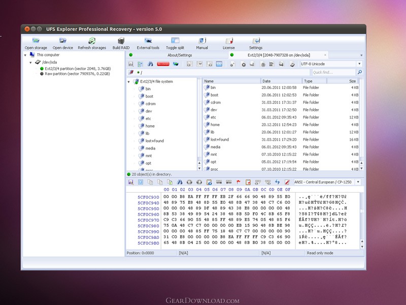Click the folder tree scroll up arrow

pyautogui.click(x=199, y=163)
